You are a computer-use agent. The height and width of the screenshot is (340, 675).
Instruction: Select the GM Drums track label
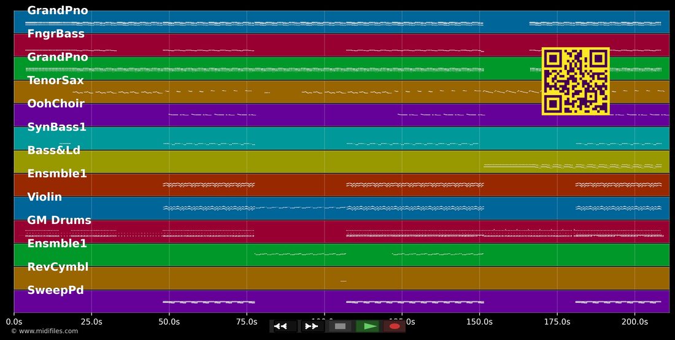pos(60,220)
